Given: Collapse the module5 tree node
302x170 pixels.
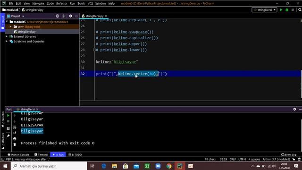Looking at the screenshot, I should coord(7,22).
